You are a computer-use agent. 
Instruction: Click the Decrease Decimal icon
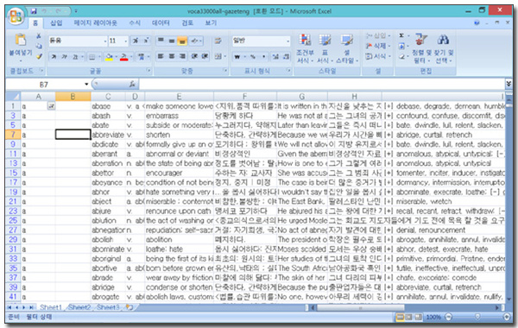286,57
